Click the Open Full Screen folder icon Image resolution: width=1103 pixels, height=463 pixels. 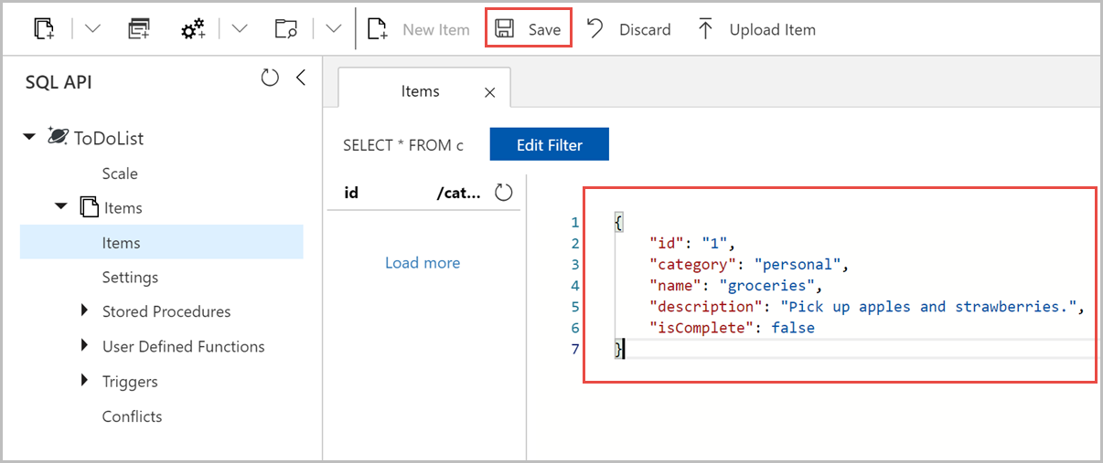click(287, 29)
